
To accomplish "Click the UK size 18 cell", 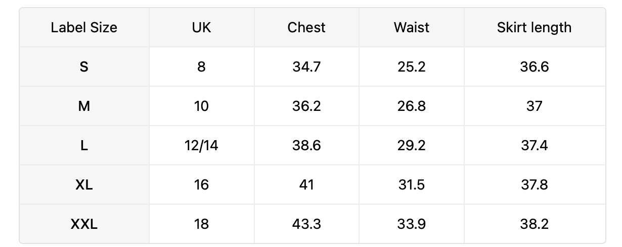I will (x=201, y=224).
